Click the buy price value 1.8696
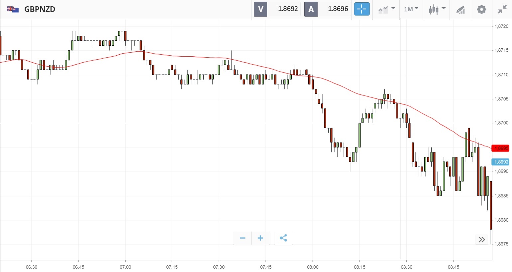Image resolution: width=512 pixels, height=272 pixels. coord(338,9)
